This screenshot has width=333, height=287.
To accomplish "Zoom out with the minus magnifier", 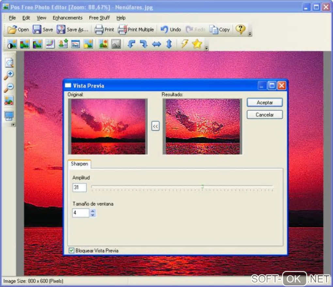I will pyautogui.click(x=9, y=88).
